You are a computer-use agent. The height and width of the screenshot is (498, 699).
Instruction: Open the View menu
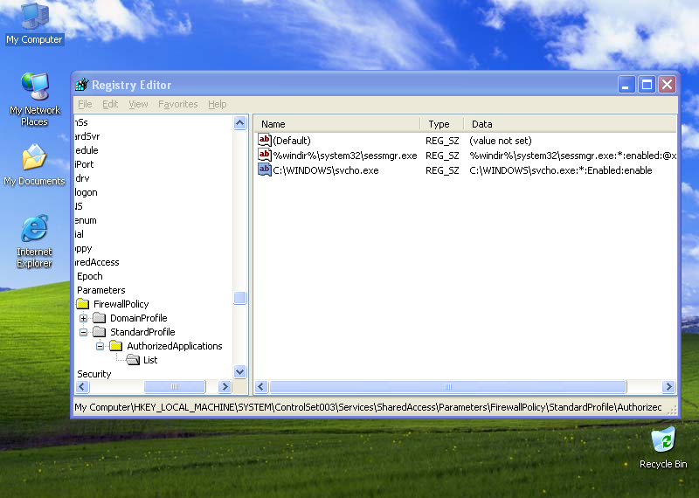tap(138, 104)
